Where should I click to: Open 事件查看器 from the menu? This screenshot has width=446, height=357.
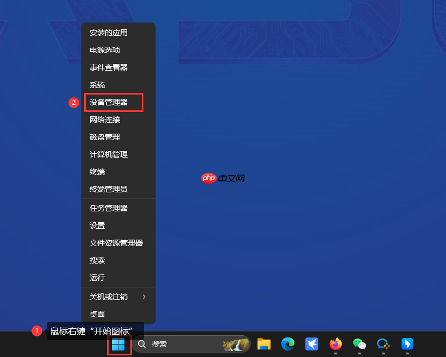tap(109, 67)
